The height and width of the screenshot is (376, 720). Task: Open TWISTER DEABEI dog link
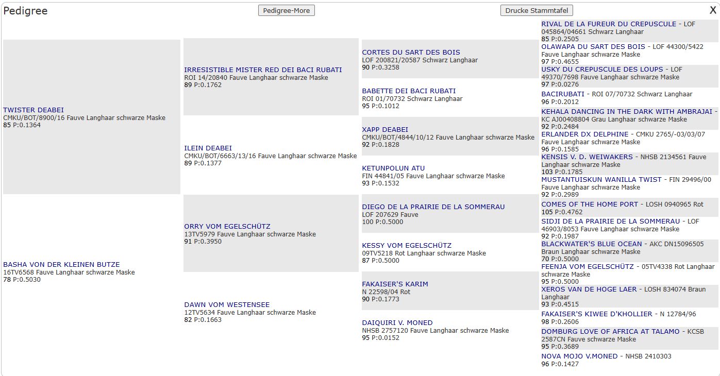tap(34, 110)
